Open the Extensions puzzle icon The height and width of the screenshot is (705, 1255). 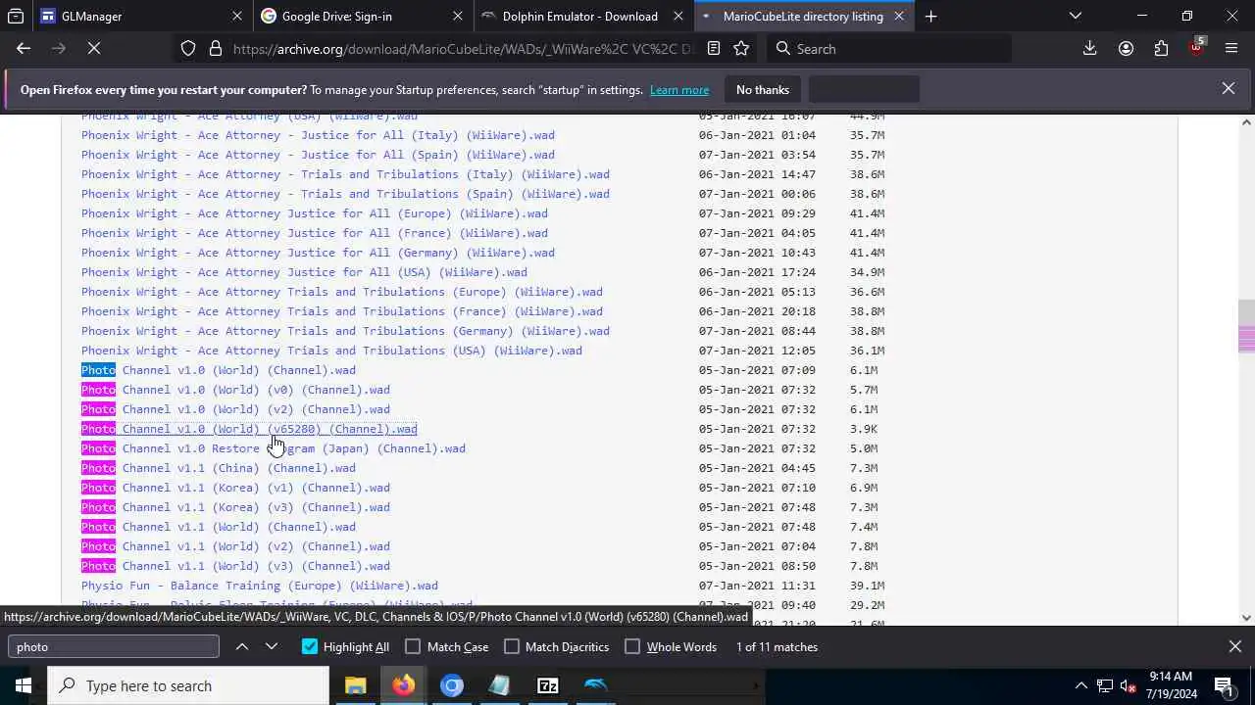click(1161, 48)
